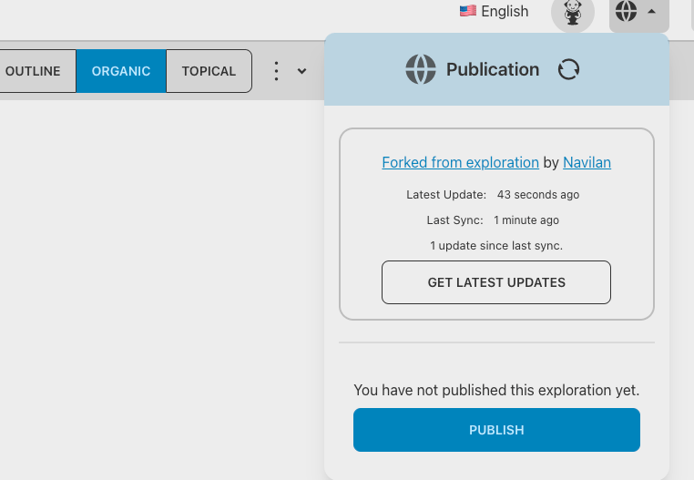The width and height of the screenshot is (694, 480).
Task: Open the three-dot more options menu
Action: click(x=276, y=71)
